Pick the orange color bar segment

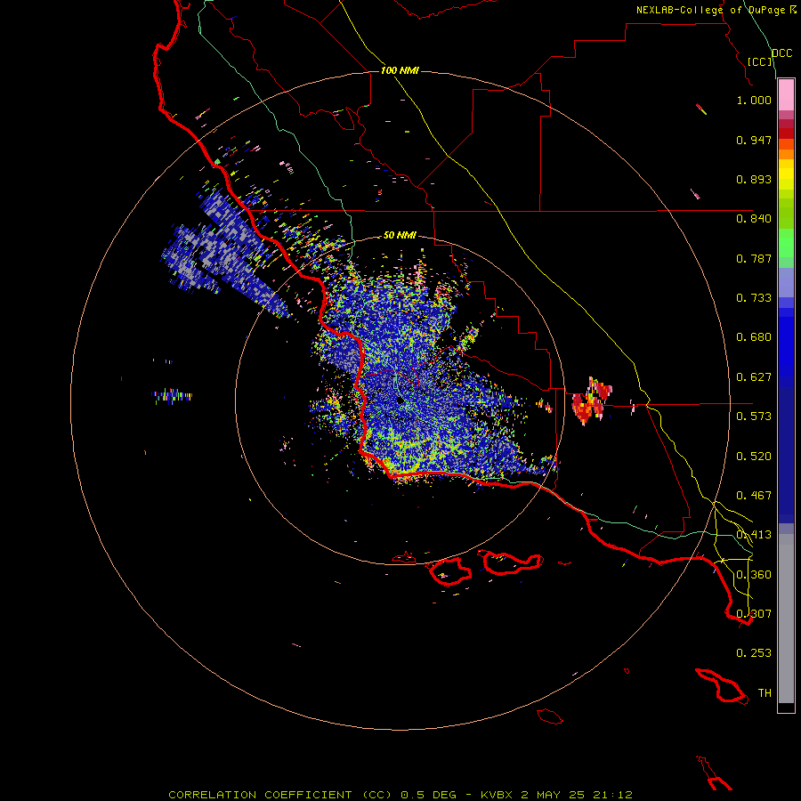[786, 154]
